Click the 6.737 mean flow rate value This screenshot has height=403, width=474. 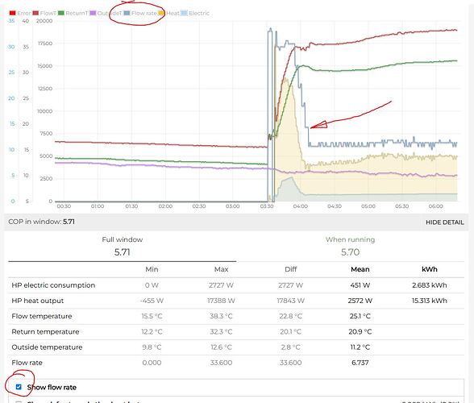point(360,363)
